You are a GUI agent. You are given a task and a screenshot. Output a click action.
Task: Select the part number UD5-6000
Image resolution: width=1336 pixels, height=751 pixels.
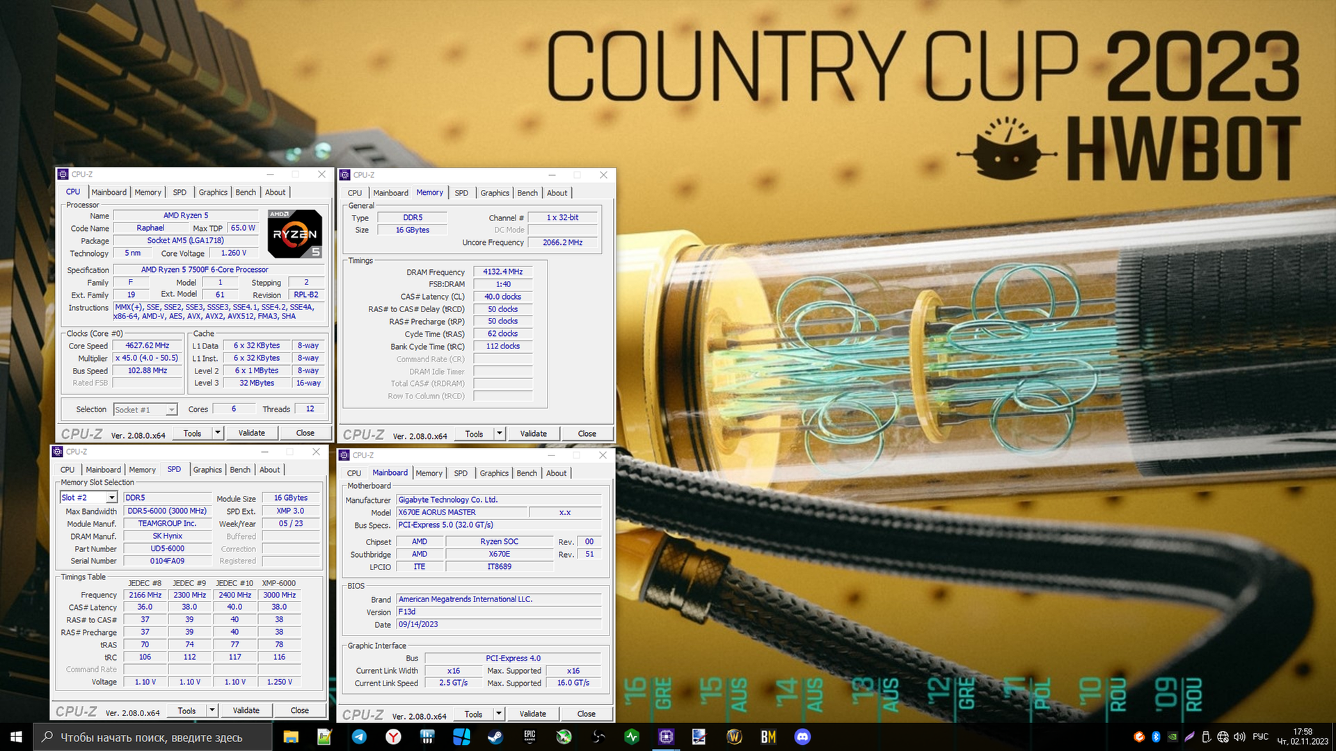[x=168, y=549]
